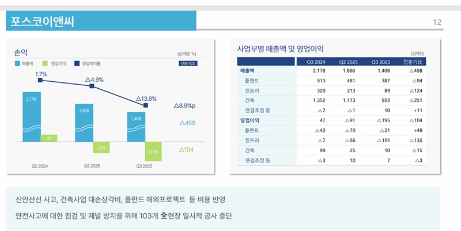Select the 전분기比 table column header
The image size is (461, 231).
[413, 62]
